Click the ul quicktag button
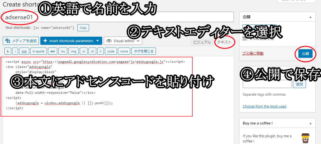The height and width of the screenshot is (144, 321). [x=84, y=51]
